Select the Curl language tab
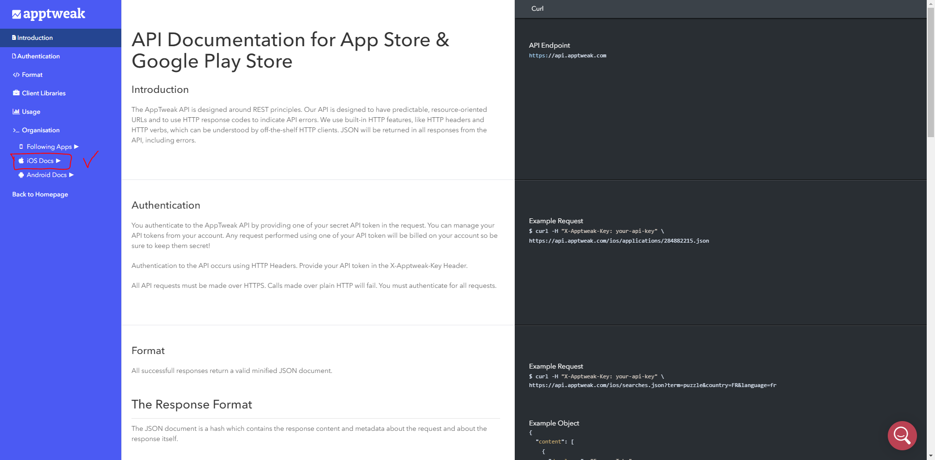 pyautogui.click(x=537, y=9)
